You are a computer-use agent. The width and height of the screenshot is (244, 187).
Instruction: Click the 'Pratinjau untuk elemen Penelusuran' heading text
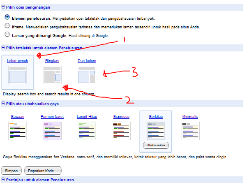click(40, 180)
